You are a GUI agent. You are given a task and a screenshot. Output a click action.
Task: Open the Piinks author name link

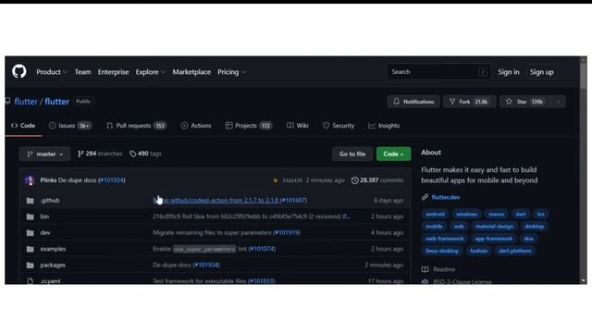tap(48, 180)
